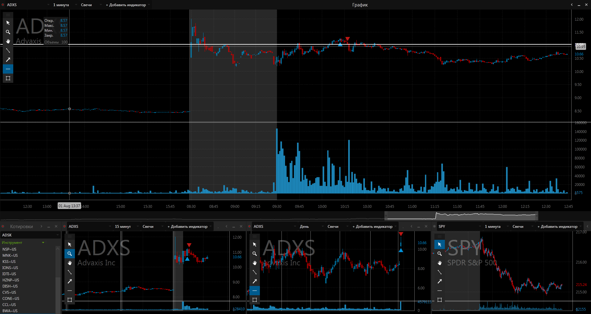Open 'Свечи' dropdown in SPY chart
This screenshot has width=591, height=314.
tap(523, 227)
